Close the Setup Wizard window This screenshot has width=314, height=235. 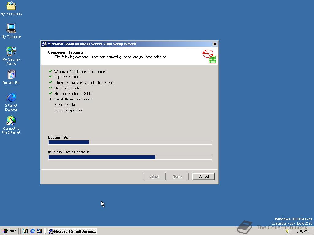215,44
